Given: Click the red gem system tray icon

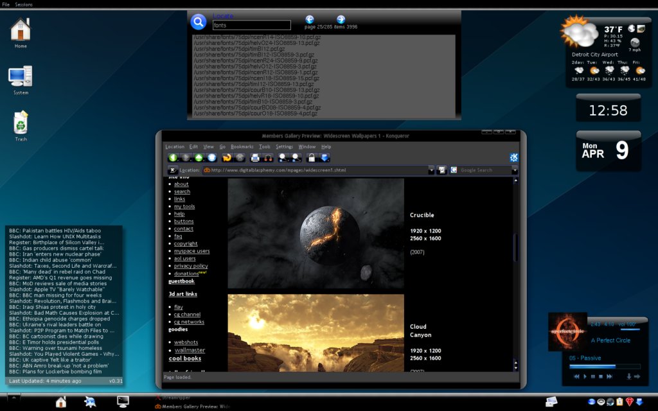Looking at the screenshot, I should tap(630, 402).
